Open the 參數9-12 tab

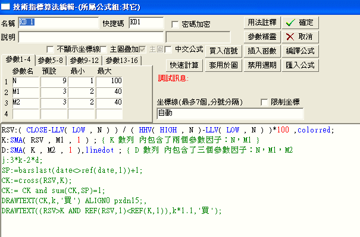coord(84,61)
